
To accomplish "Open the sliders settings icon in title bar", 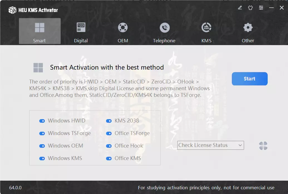I will tap(261, 8).
